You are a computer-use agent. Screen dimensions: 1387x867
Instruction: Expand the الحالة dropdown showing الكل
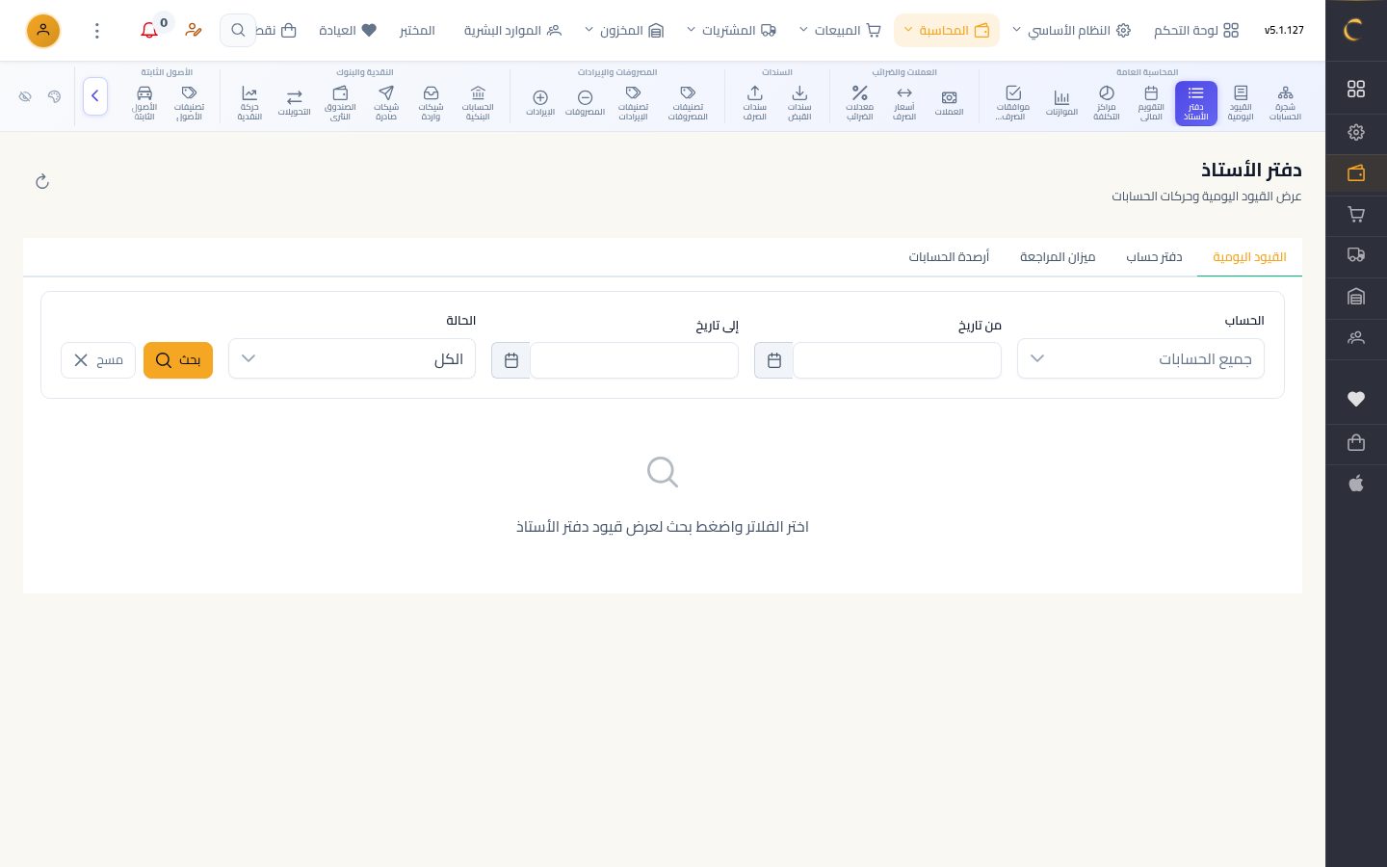(x=352, y=358)
